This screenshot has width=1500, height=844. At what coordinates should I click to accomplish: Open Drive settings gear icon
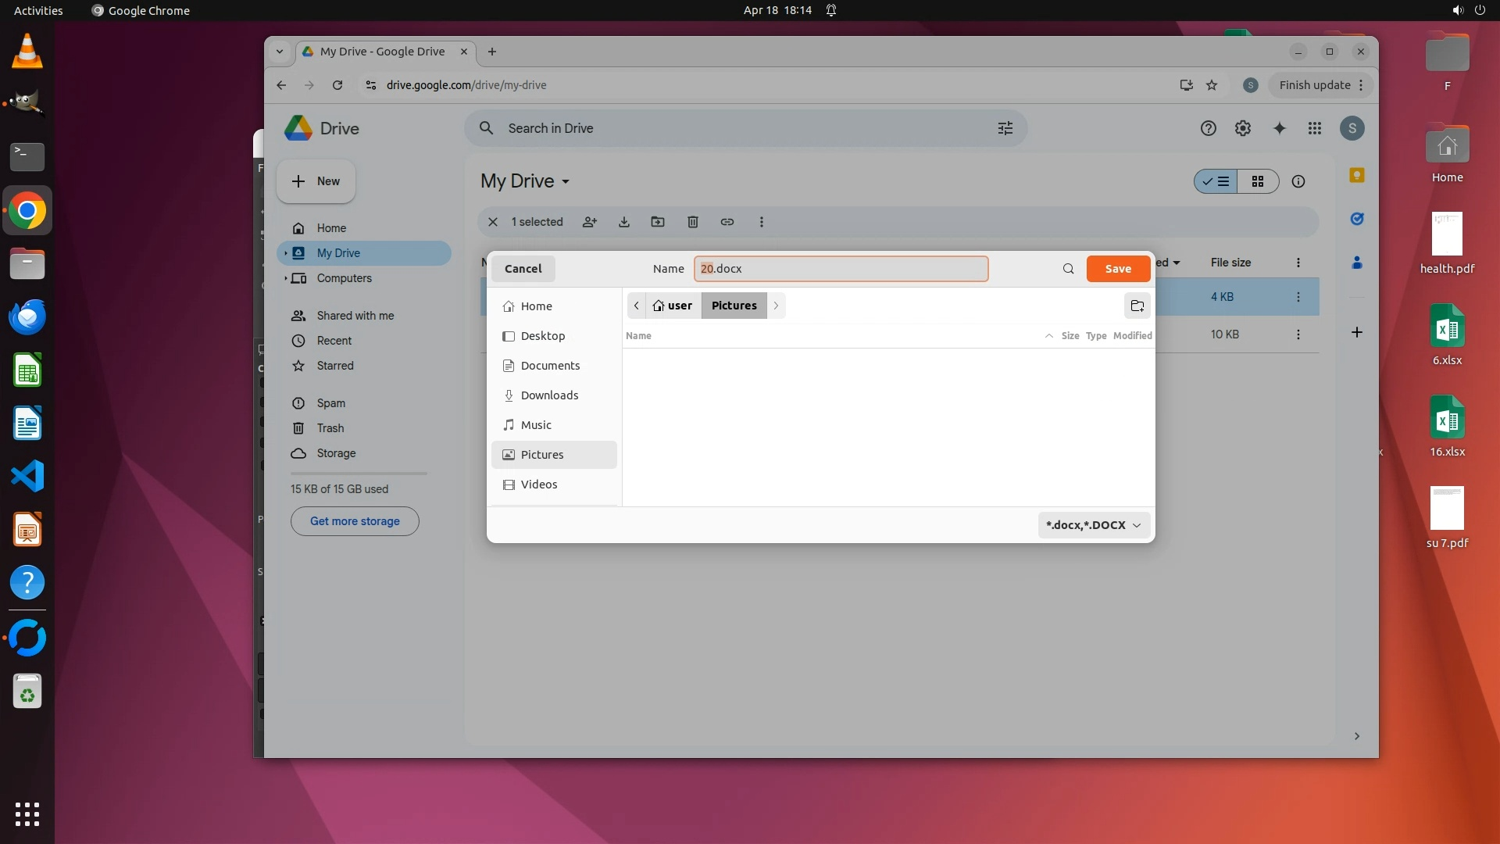pyautogui.click(x=1242, y=128)
